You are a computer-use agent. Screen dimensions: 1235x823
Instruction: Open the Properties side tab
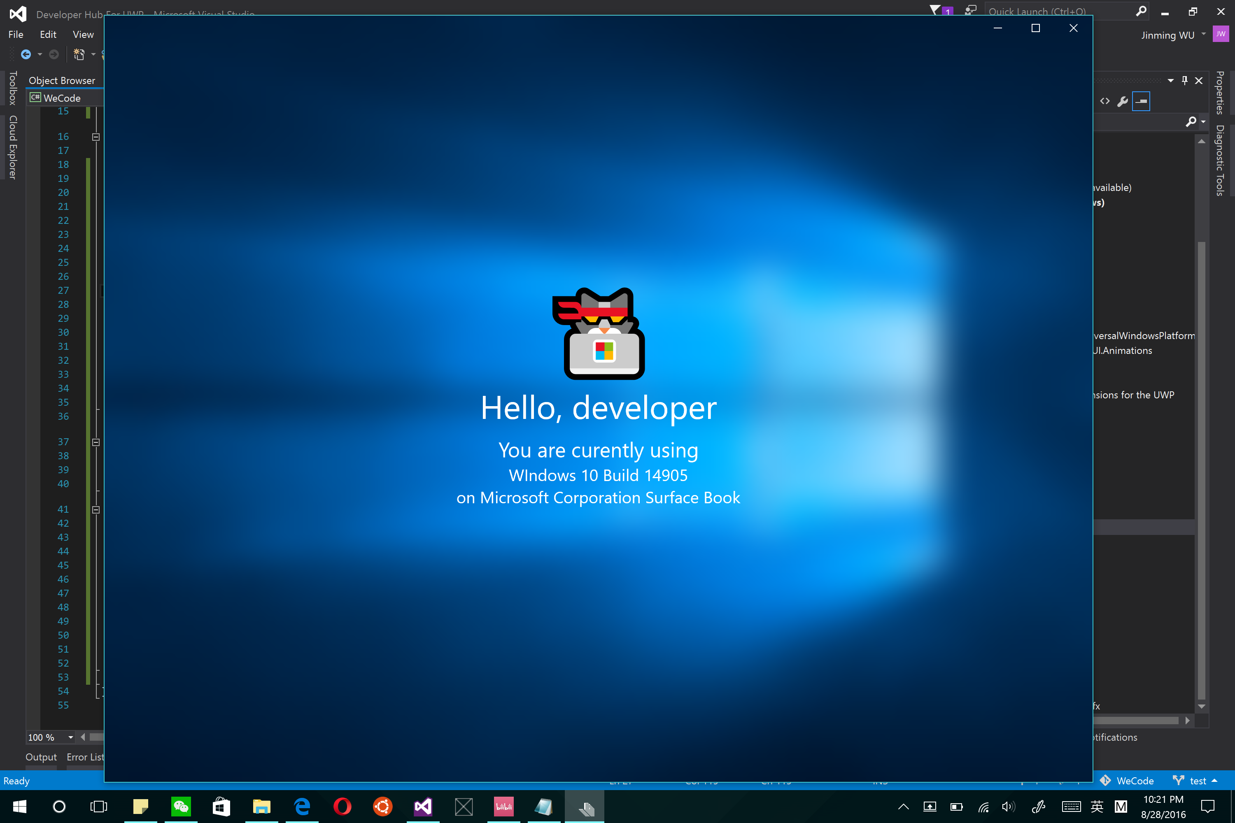coord(1220,93)
